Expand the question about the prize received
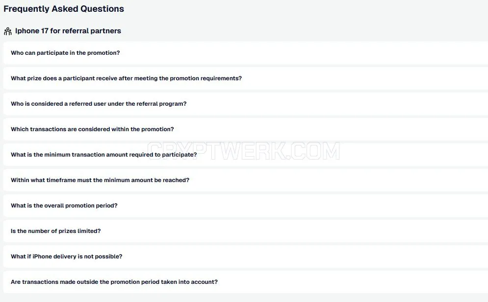The height and width of the screenshot is (302, 488). pos(246,78)
